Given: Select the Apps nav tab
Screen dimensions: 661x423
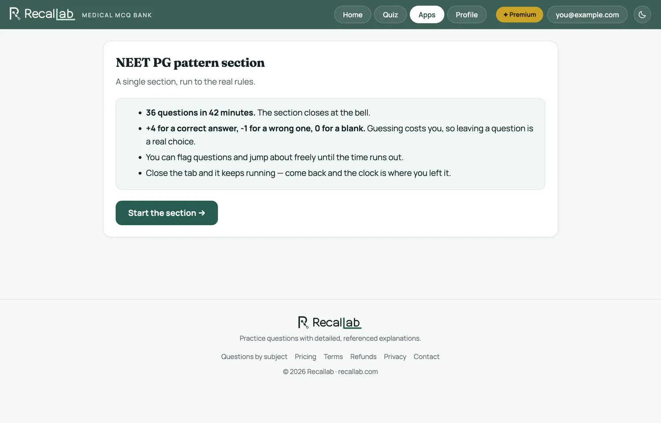Looking at the screenshot, I should 427,15.
